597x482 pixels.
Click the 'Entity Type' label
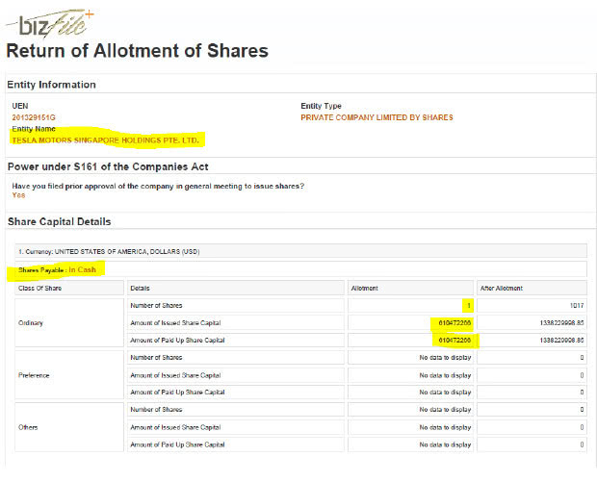pyautogui.click(x=321, y=106)
